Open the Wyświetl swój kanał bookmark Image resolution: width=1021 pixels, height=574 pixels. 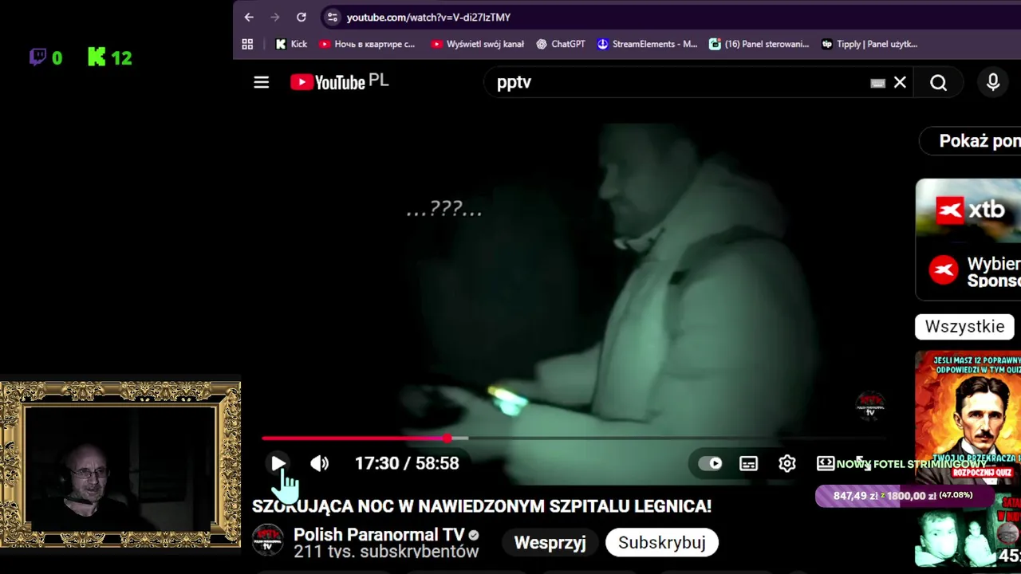pos(477,44)
